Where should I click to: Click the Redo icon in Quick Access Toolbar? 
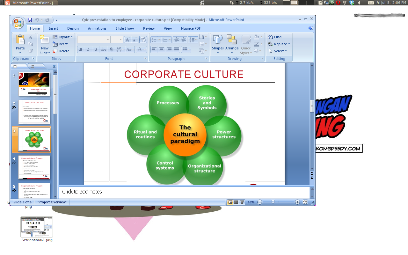(x=47, y=20)
